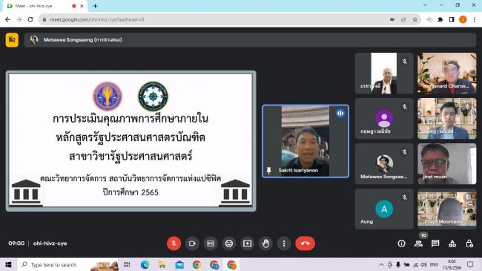Open meeting details info icon
The image size is (482, 271).
(401, 244)
